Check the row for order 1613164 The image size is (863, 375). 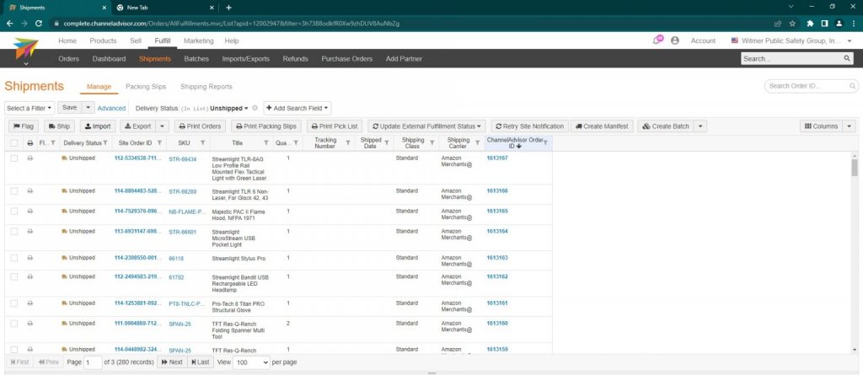(14, 232)
